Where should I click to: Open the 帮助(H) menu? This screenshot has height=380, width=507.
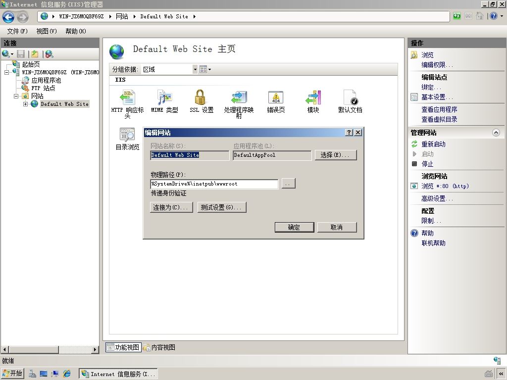pyautogui.click(x=76, y=31)
